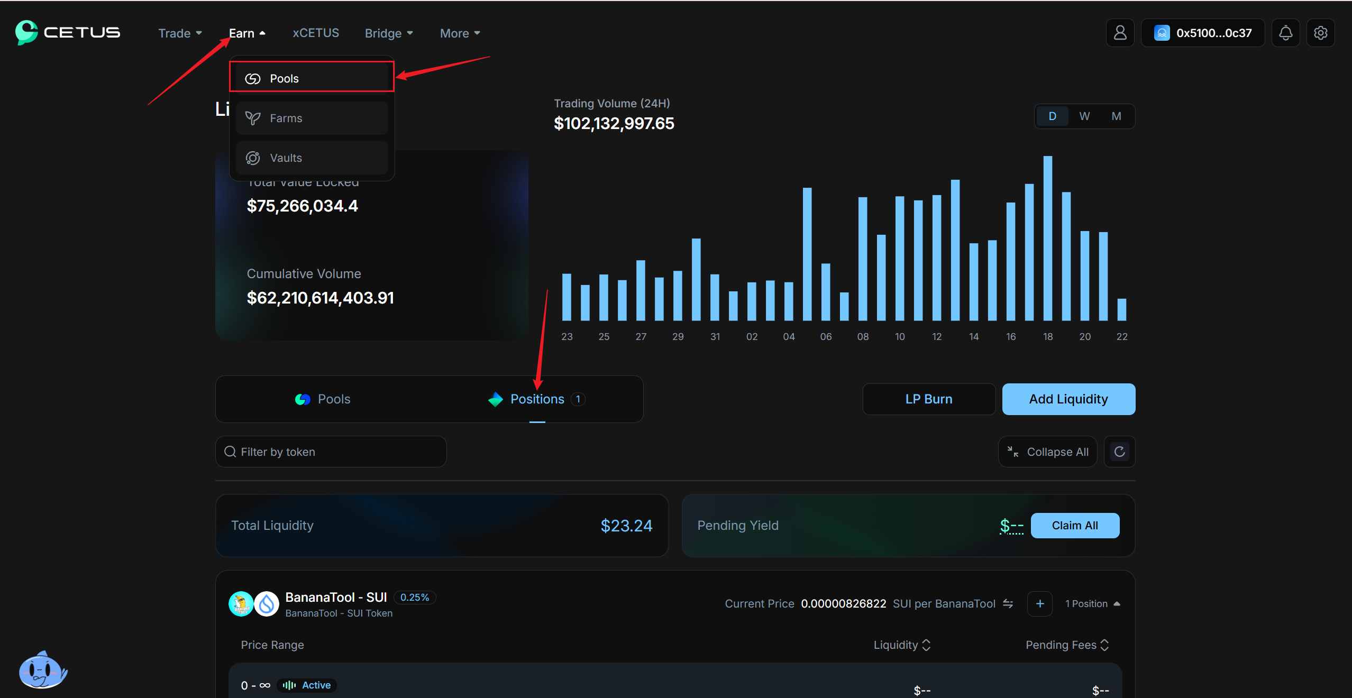The height and width of the screenshot is (698, 1352).
Task: Click the Add Liquidity button
Action: [1068, 399]
